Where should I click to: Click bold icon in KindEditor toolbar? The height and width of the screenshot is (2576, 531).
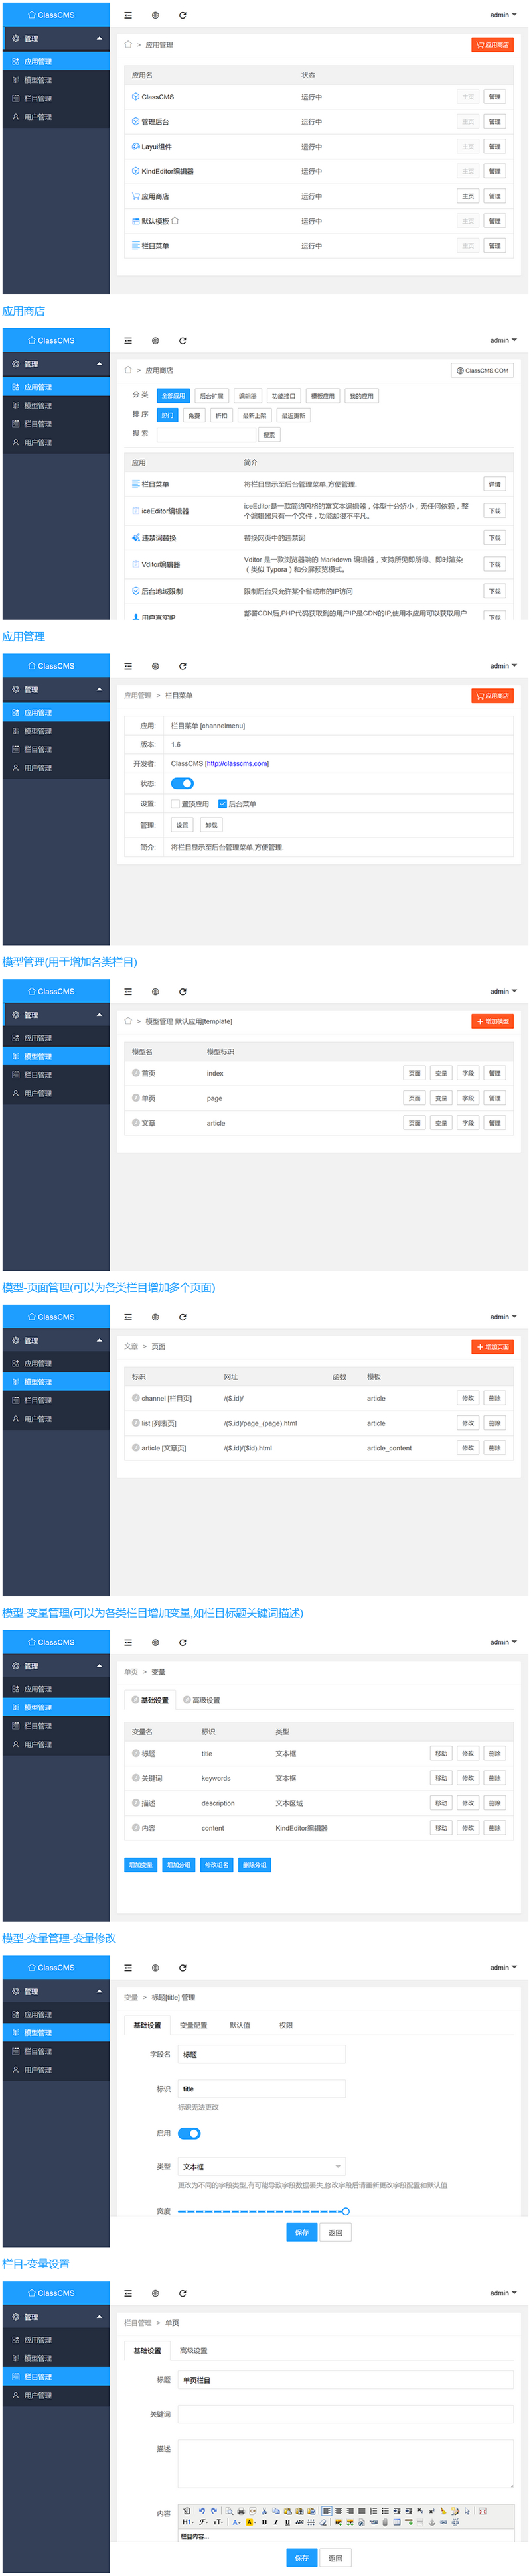click(x=264, y=2521)
